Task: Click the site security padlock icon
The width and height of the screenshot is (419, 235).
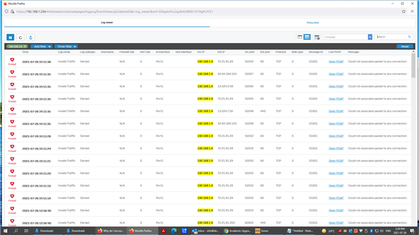Action: pos(12,12)
